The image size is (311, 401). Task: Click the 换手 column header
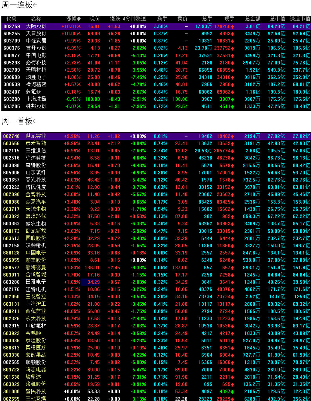(162, 19)
